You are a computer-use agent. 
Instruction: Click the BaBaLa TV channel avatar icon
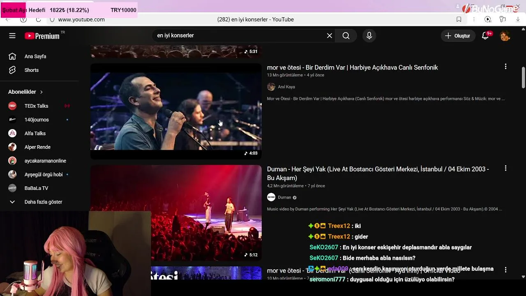pos(12,188)
